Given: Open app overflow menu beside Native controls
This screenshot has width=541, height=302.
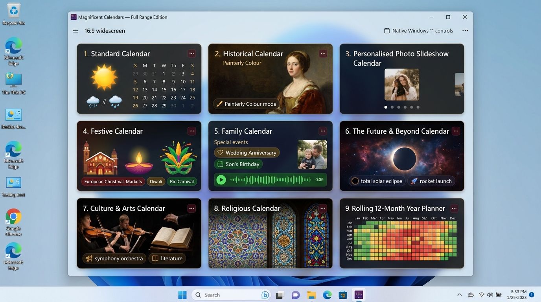Looking at the screenshot, I should pyautogui.click(x=465, y=31).
